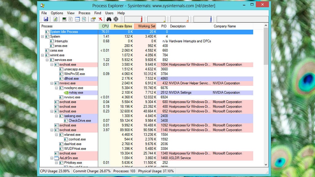Click the Show Process Tree toolbar icon
Image resolution: width=315 pixels, height=177 pixels.
pos(70,19)
